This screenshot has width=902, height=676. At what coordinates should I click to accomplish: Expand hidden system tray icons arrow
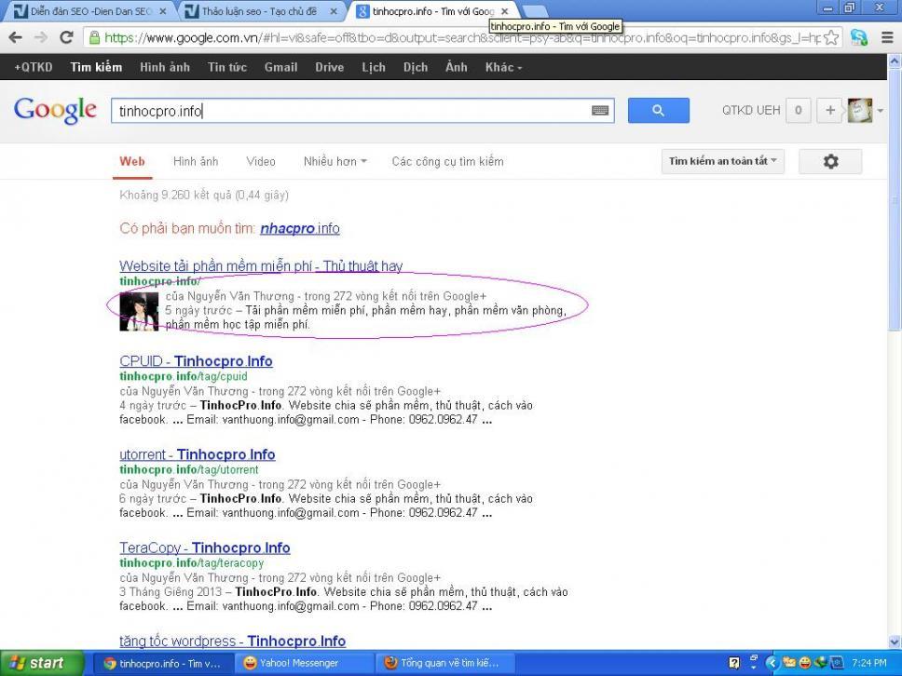(x=771, y=663)
